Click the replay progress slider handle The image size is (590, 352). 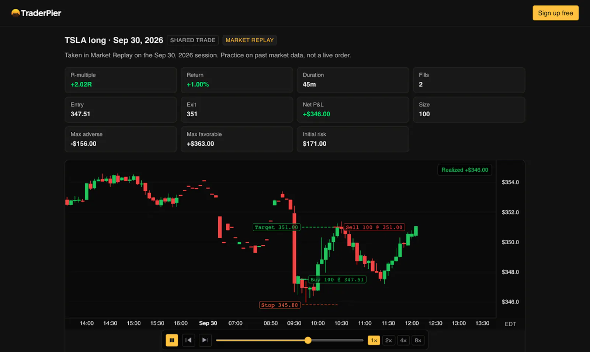308,340
